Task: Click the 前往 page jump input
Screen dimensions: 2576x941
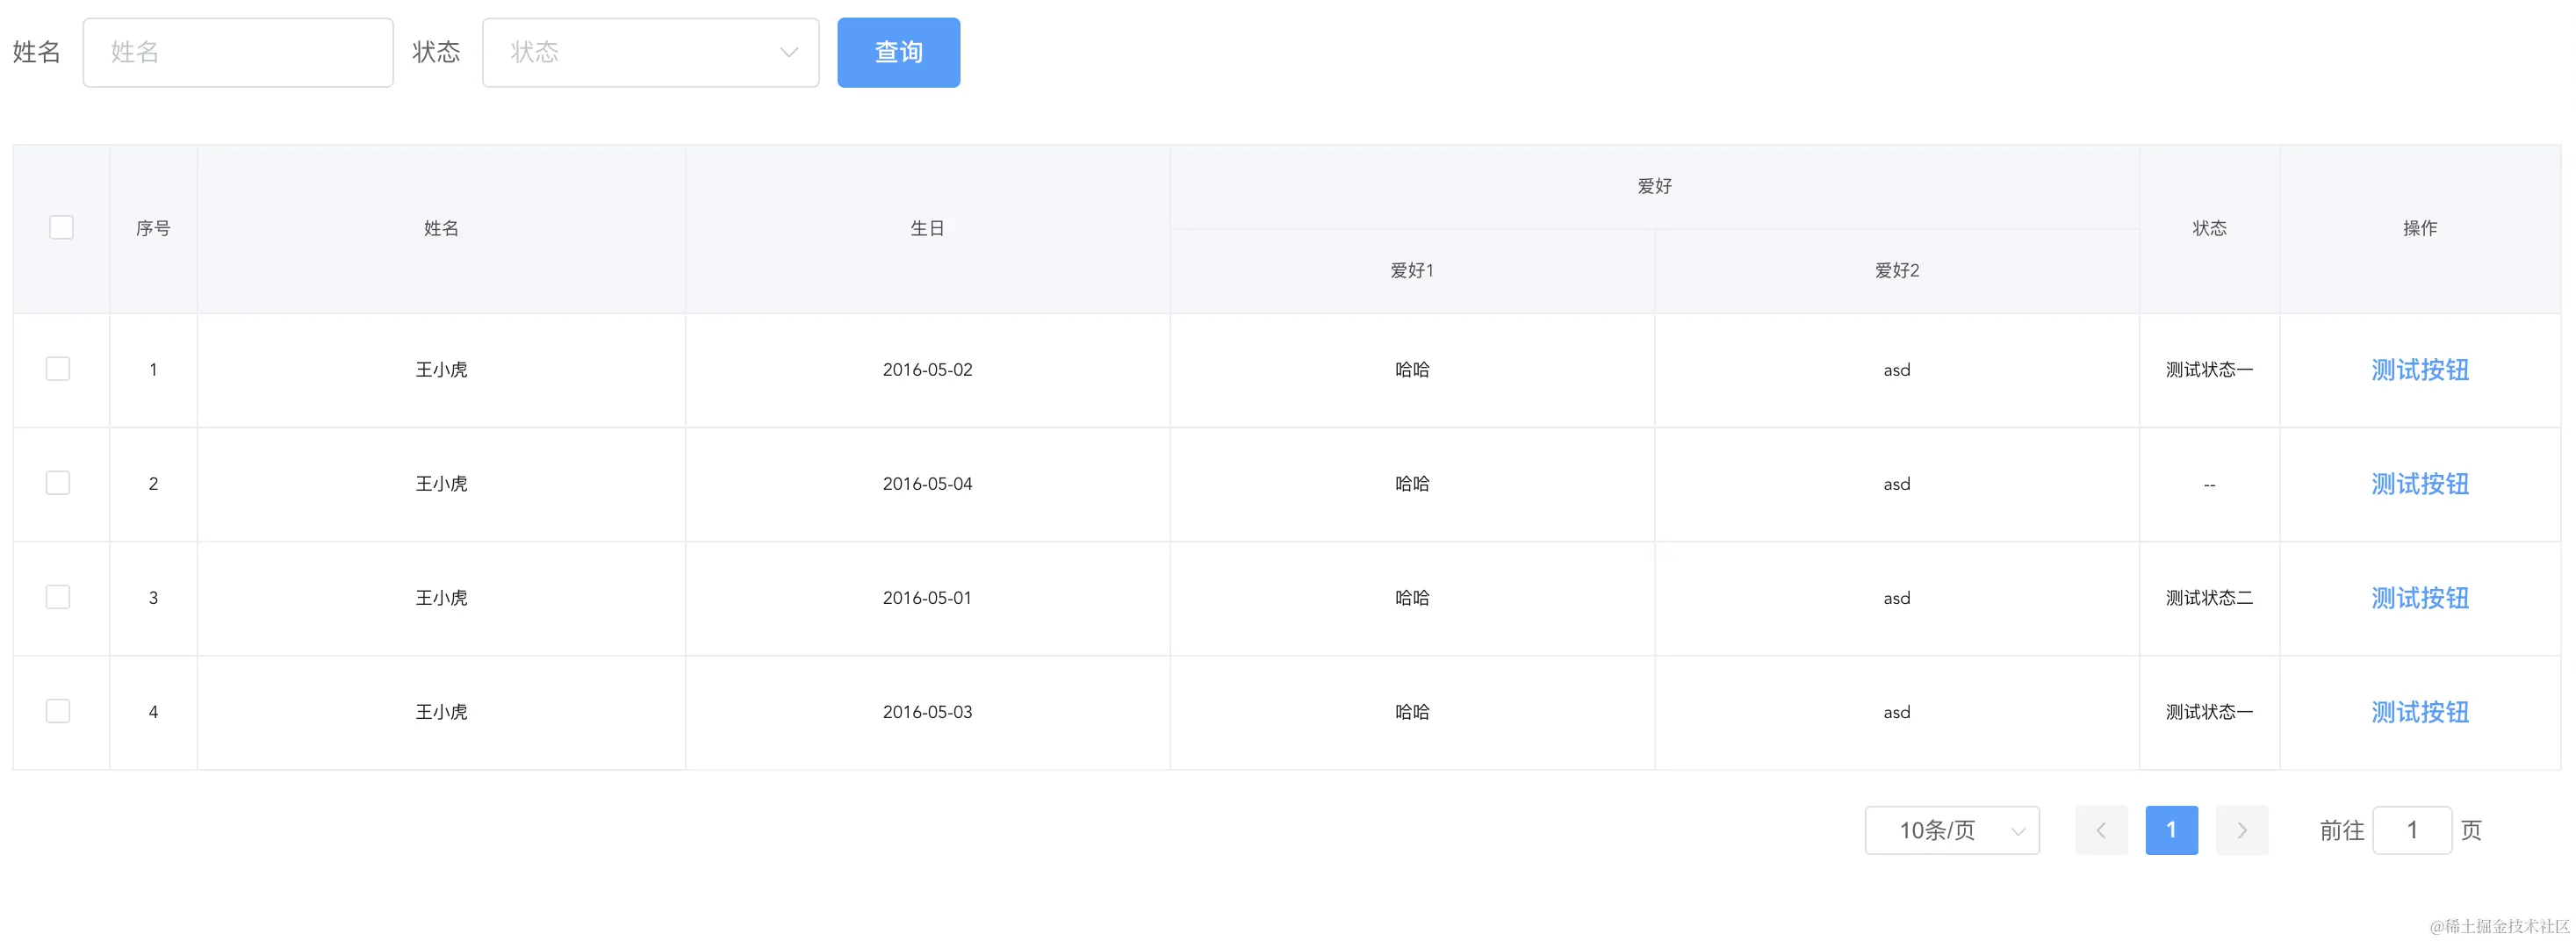Action: [x=2411, y=830]
